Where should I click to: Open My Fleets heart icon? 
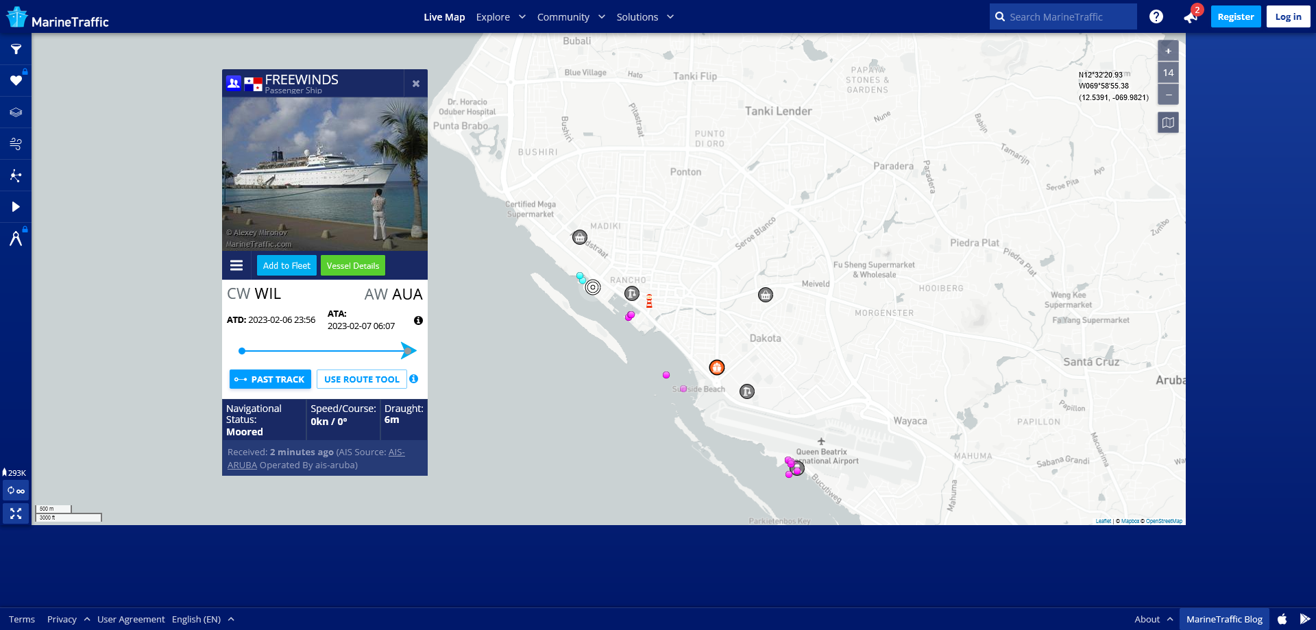pos(16,80)
